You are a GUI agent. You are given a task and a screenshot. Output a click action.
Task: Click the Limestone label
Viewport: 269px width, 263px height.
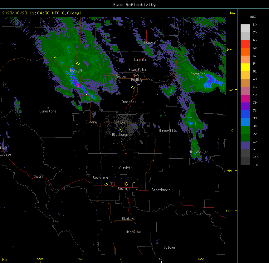click(48, 111)
